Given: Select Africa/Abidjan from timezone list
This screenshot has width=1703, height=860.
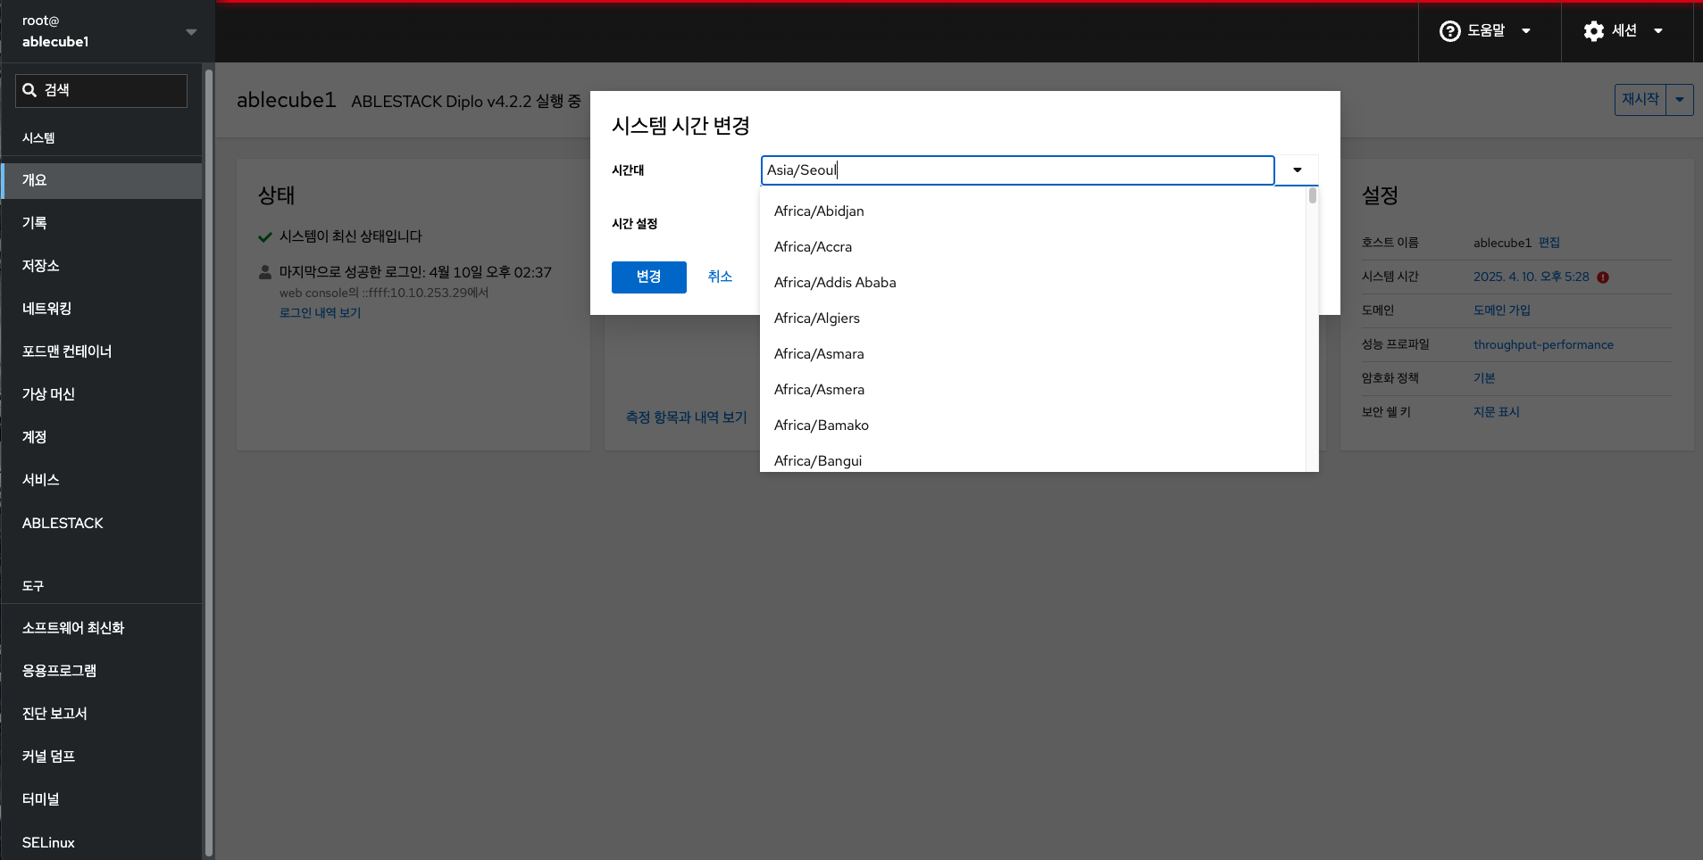Looking at the screenshot, I should [x=819, y=211].
